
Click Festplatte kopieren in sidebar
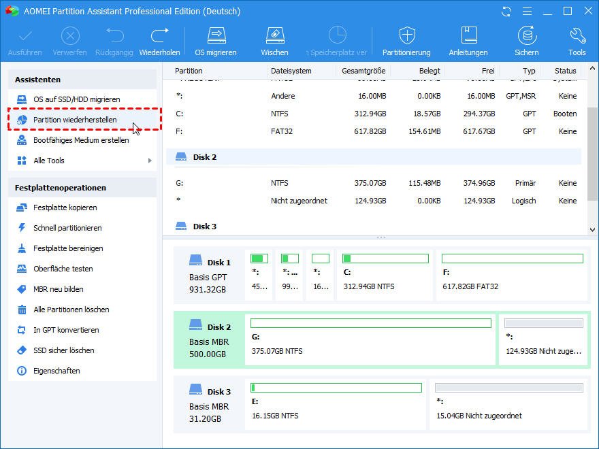click(x=65, y=207)
